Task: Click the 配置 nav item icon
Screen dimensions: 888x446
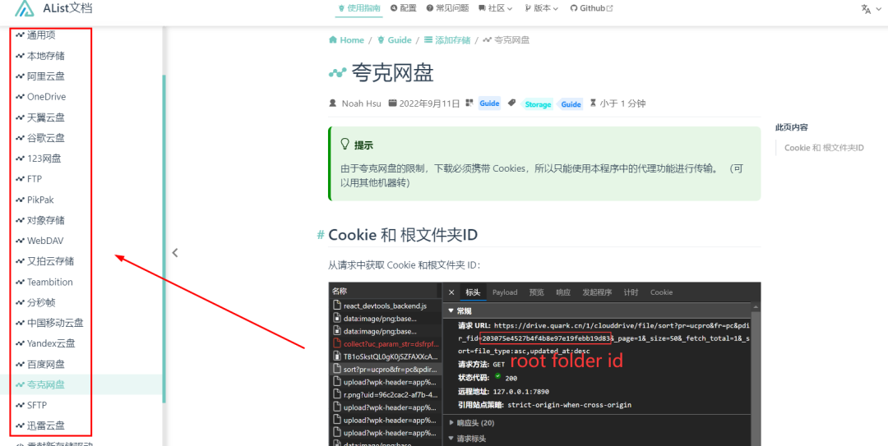Action: click(394, 8)
